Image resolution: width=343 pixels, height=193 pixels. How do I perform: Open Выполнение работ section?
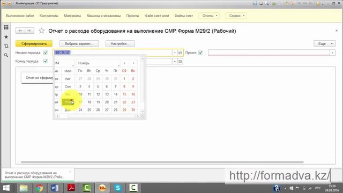pos(20,16)
